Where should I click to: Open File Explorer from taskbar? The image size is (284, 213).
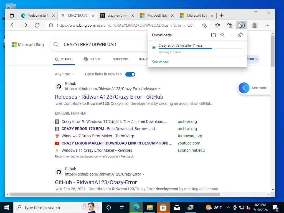[149, 207]
